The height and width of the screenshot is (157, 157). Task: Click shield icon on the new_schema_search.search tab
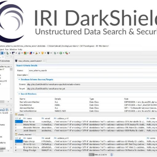tap(16, 61)
